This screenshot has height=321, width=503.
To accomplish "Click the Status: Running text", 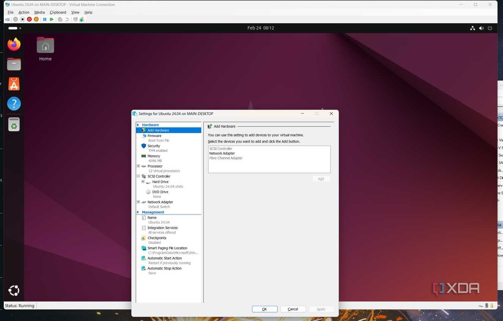I will 19,306.
